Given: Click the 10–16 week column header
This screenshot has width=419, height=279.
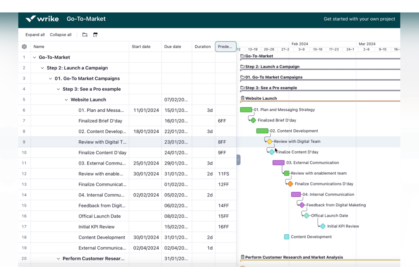Looking at the screenshot, I should [318, 49].
